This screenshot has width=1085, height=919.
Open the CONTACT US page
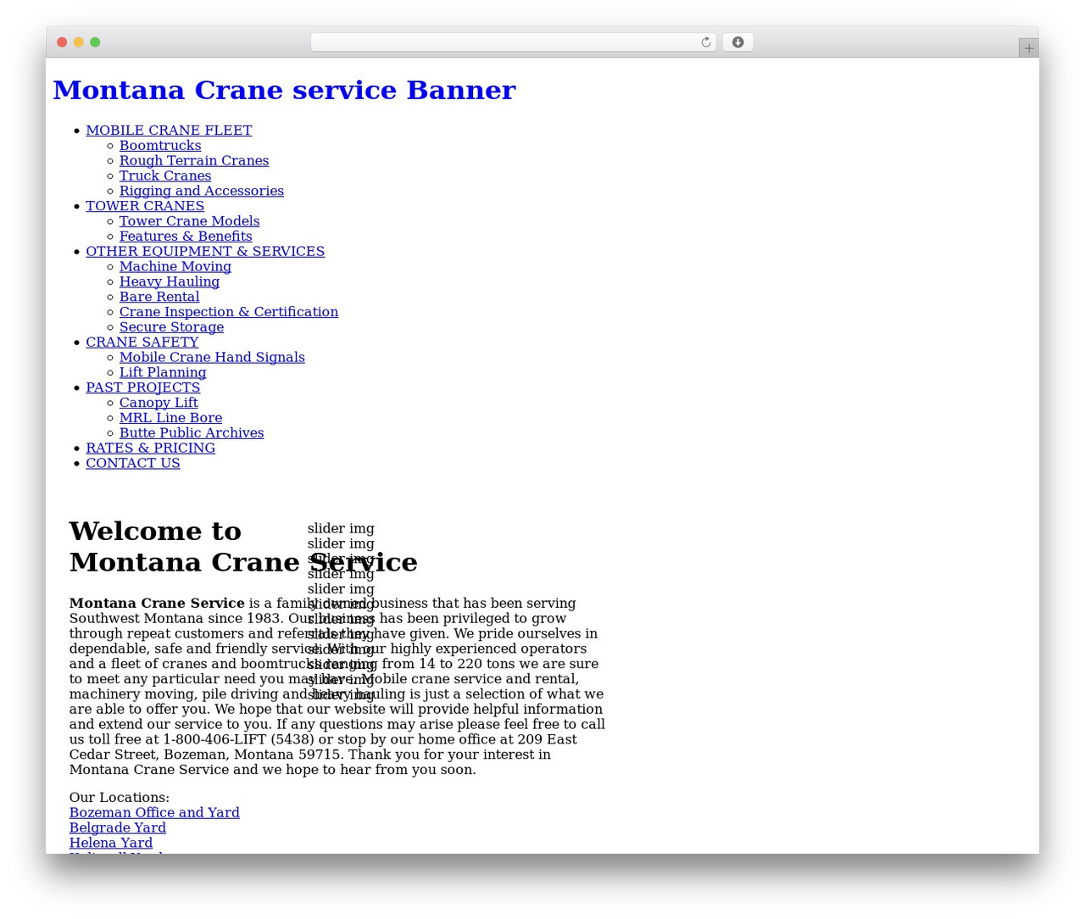(133, 464)
